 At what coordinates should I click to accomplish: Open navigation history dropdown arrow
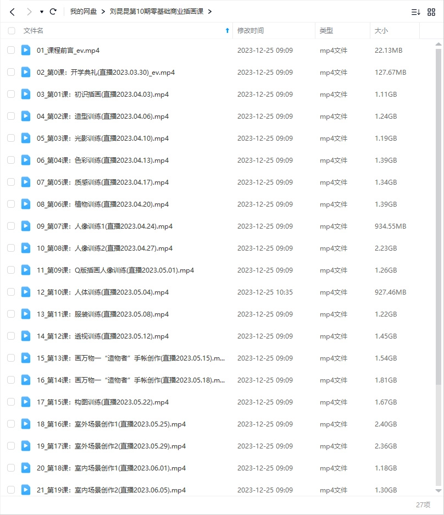pyautogui.click(x=42, y=12)
